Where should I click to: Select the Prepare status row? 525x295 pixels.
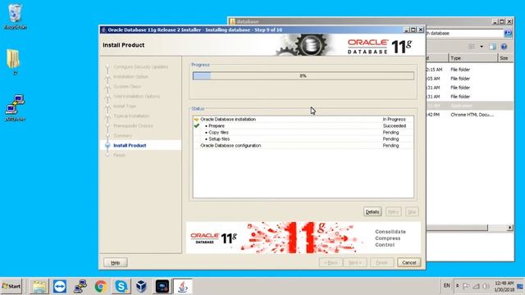303,126
